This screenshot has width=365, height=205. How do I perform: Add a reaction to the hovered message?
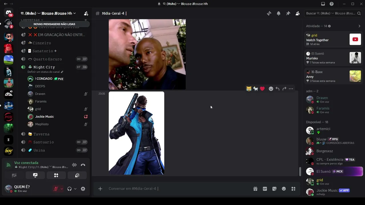tap(271, 89)
